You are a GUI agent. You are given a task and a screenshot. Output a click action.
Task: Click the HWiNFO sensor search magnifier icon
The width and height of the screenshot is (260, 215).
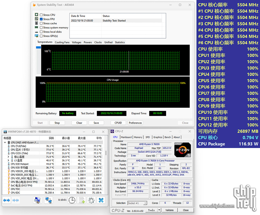coord(37,200)
